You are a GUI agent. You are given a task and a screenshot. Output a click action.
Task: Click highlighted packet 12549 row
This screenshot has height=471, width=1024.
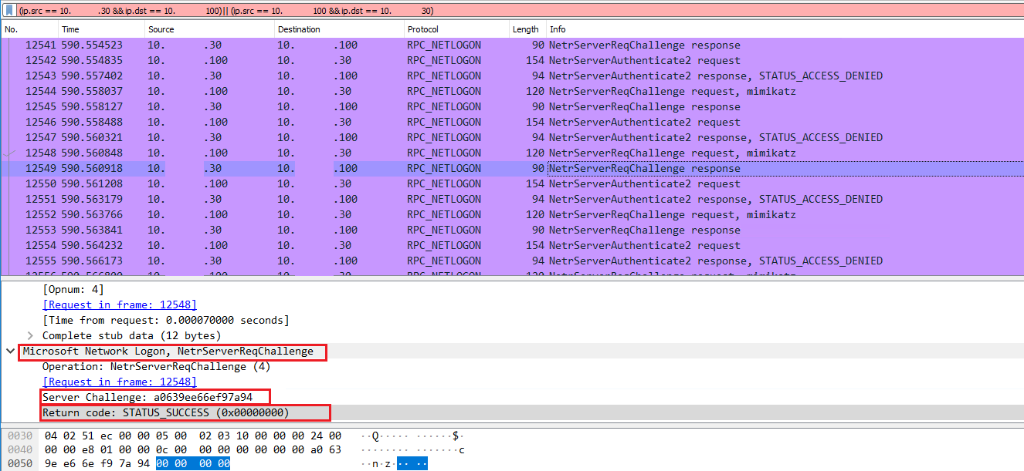pos(512,168)
